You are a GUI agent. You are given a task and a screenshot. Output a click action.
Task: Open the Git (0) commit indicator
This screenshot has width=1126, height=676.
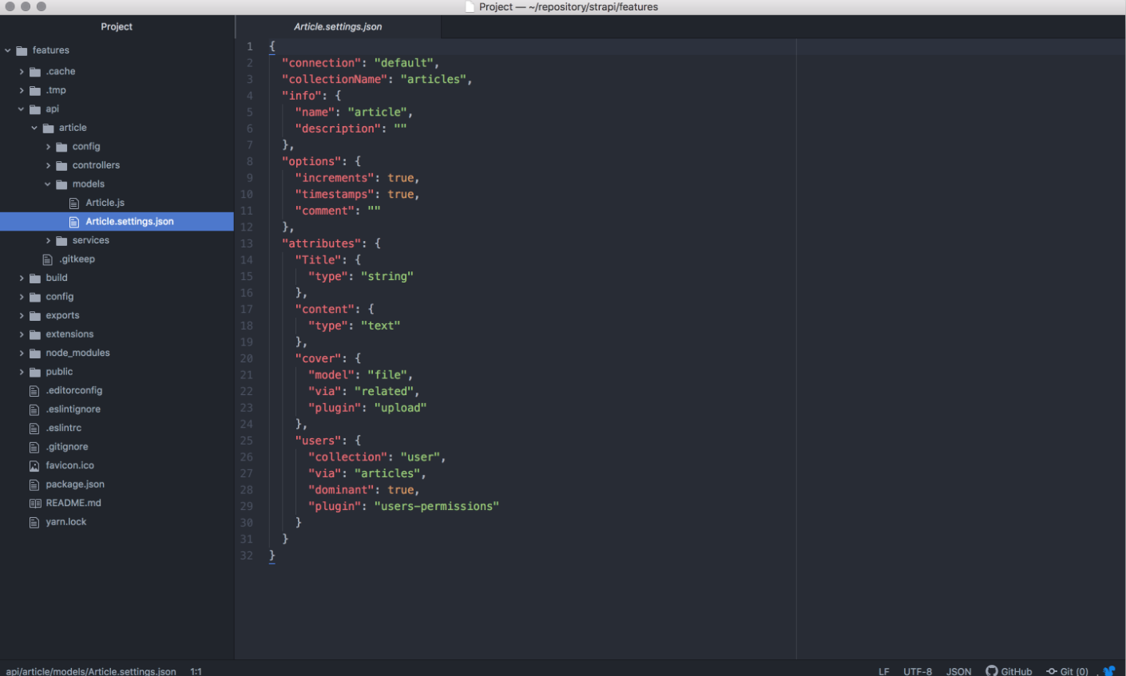1067,671
